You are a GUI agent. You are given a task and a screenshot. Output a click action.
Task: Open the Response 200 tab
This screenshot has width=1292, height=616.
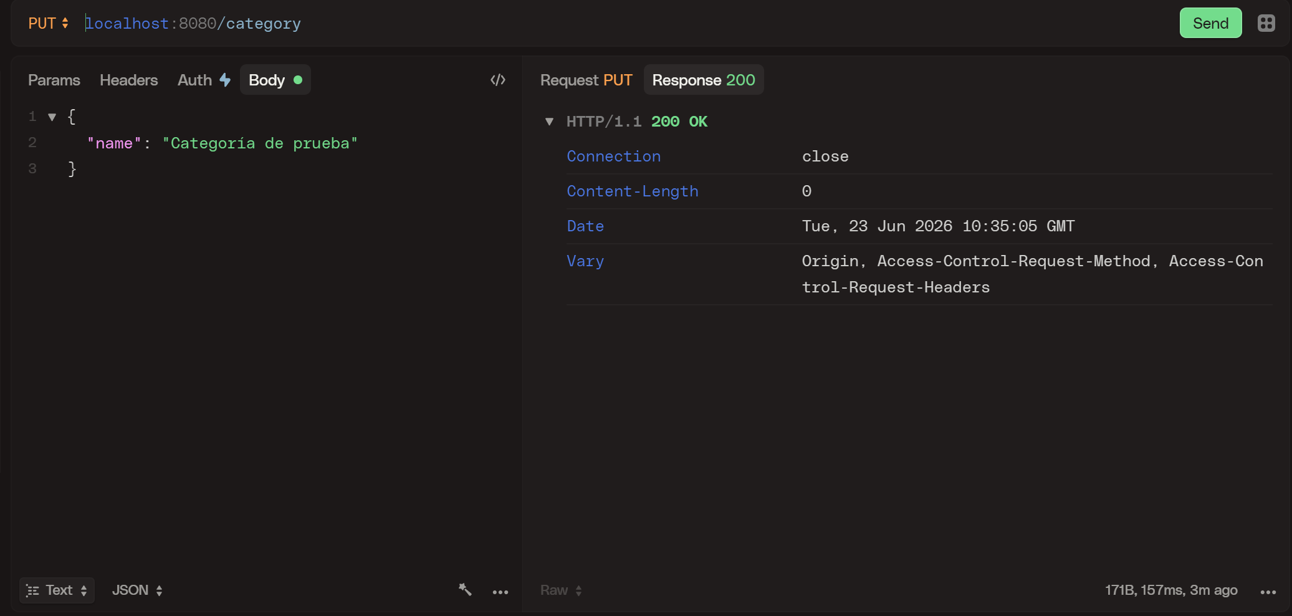click(704, 80)
